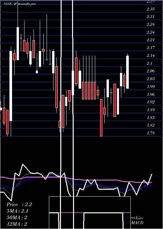Click the 1.85 price axis label

(151, 118)
